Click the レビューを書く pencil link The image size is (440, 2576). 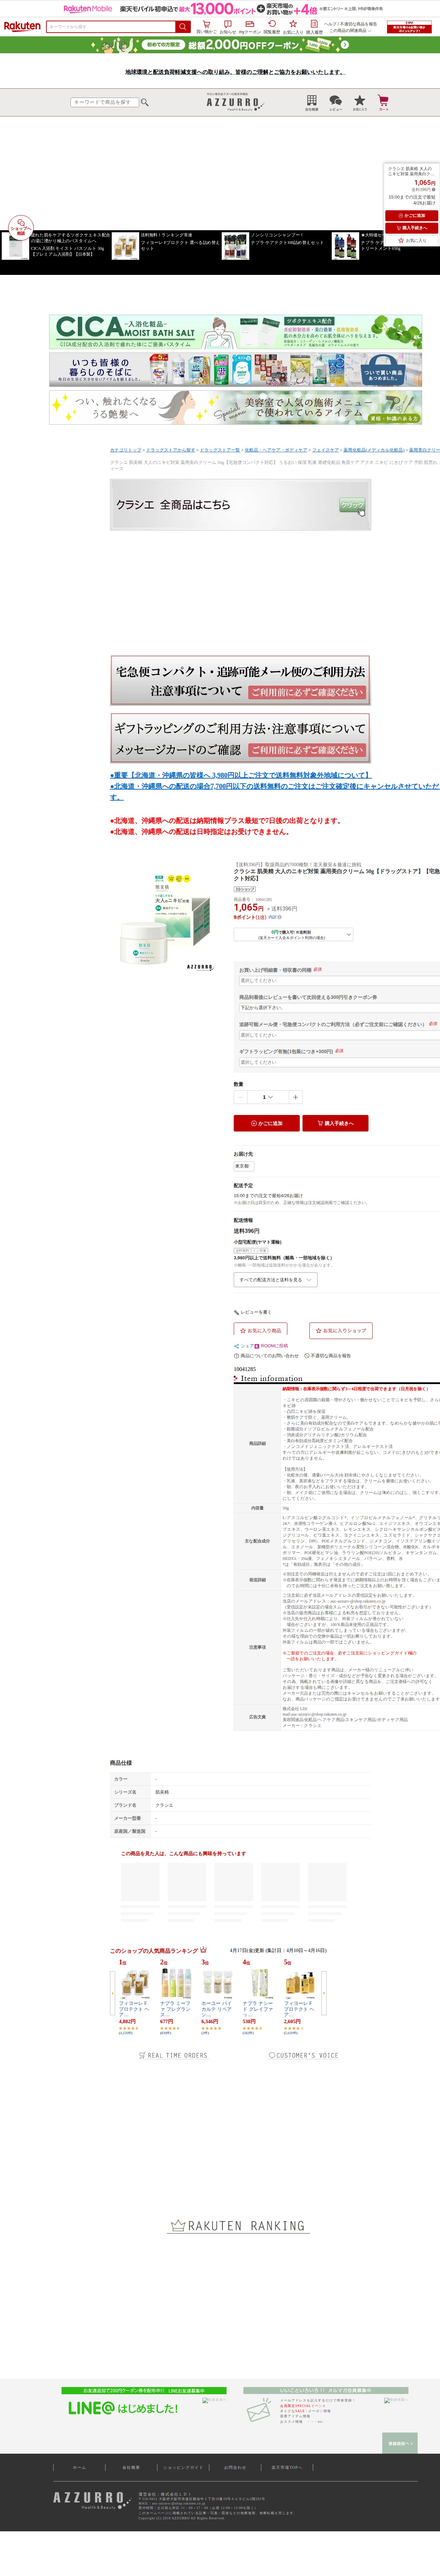tap(253, 1312)
